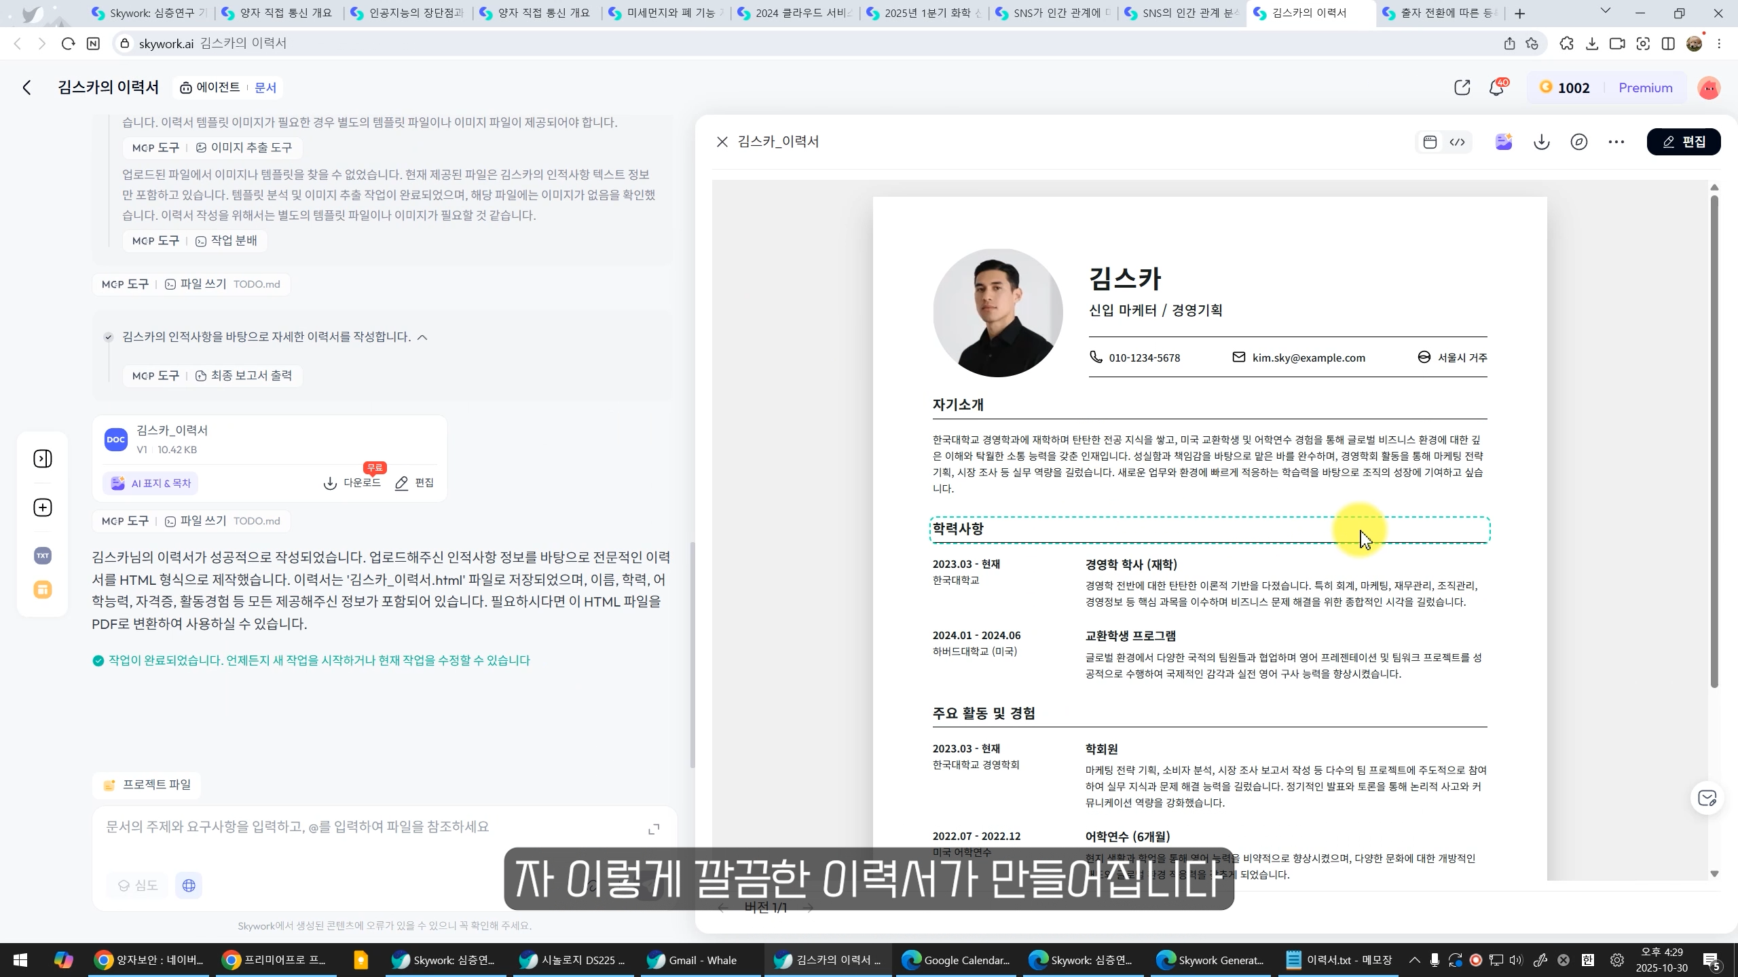Switch to code view icon

tap(1457, 142)
